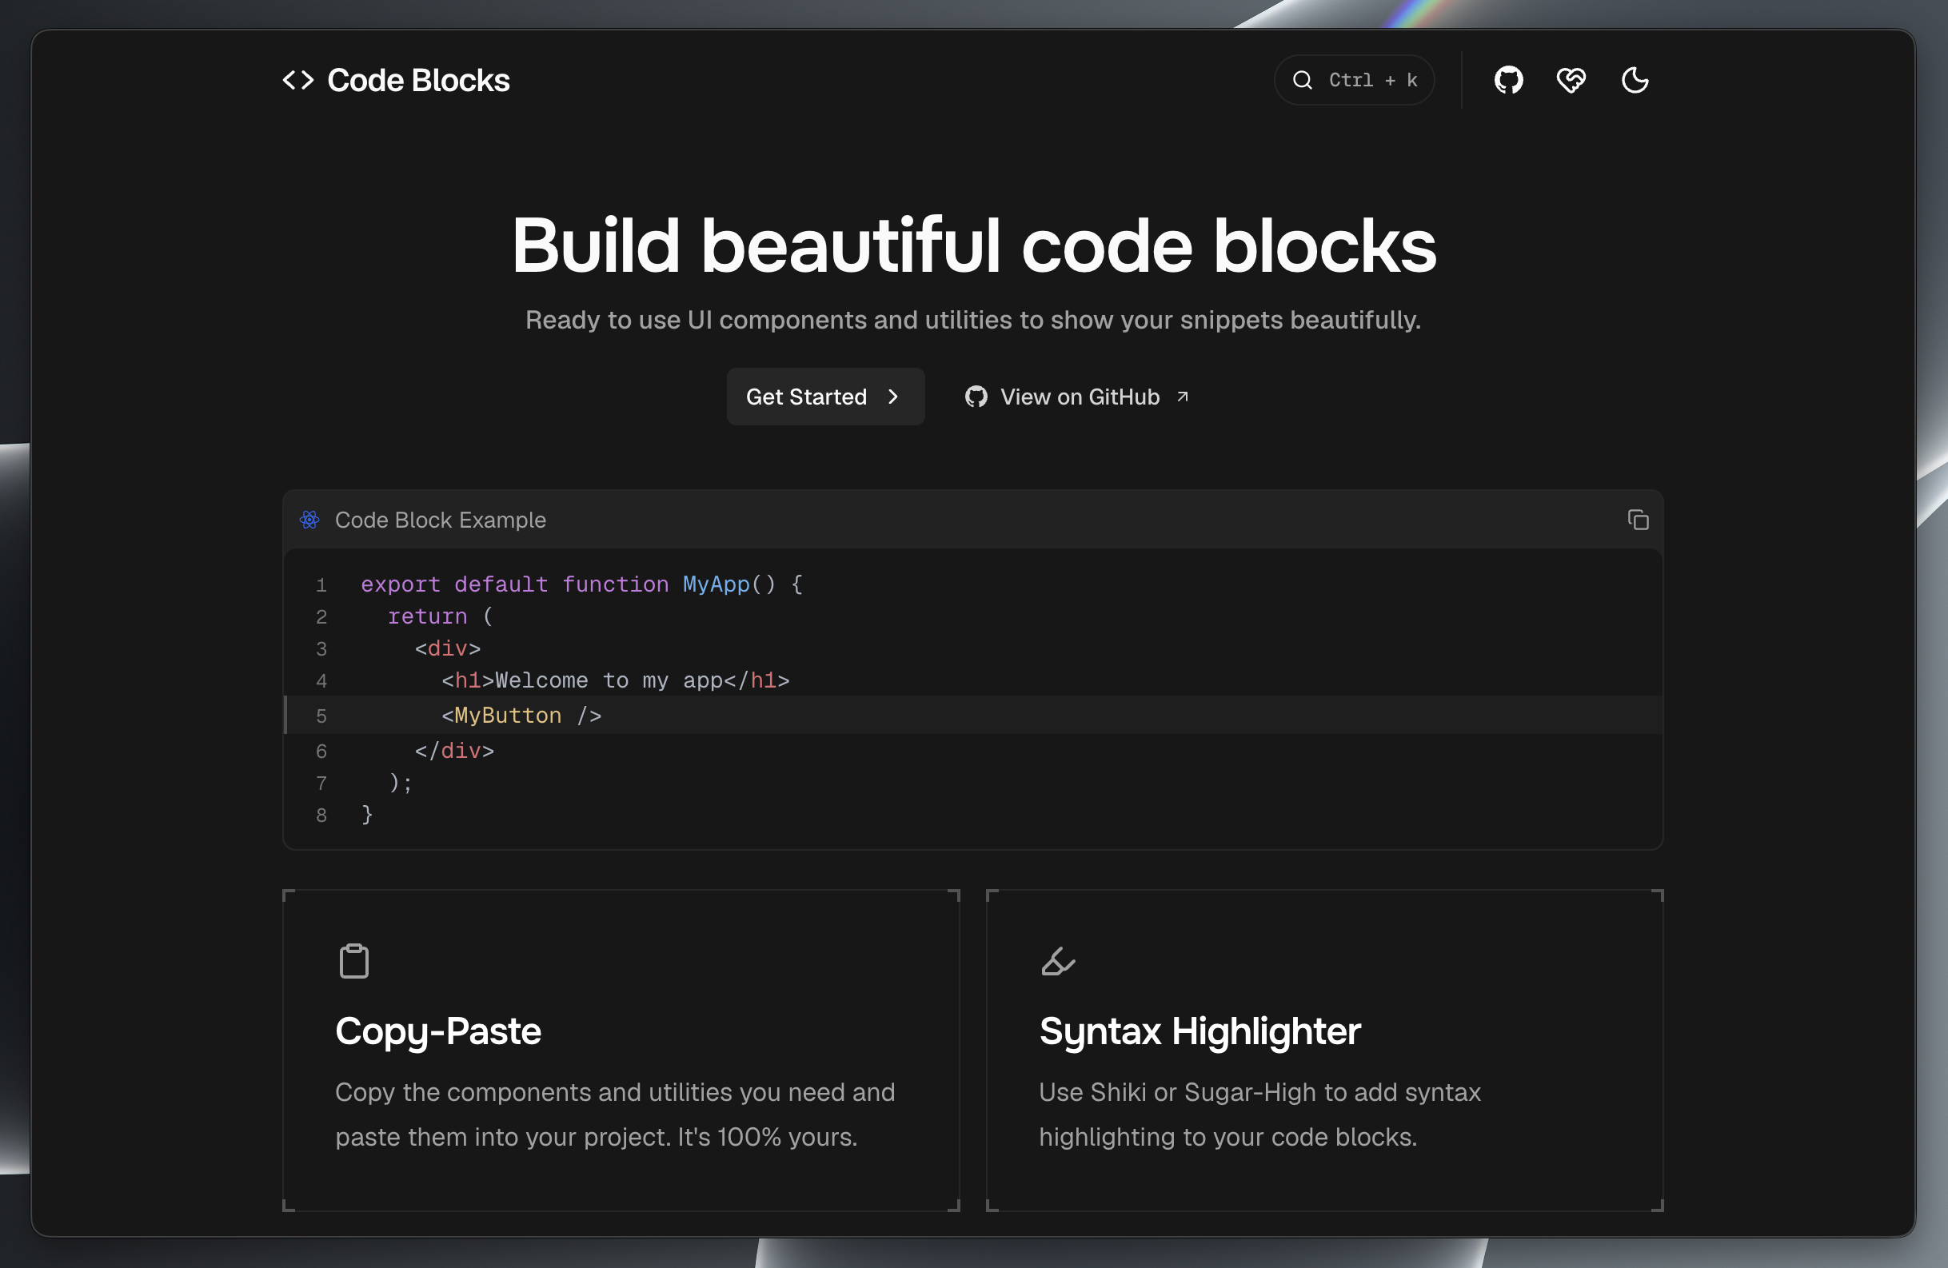Click the Code Block Example header label
The width and height of the screenshot is (1948, 1268).
[441, 520]
